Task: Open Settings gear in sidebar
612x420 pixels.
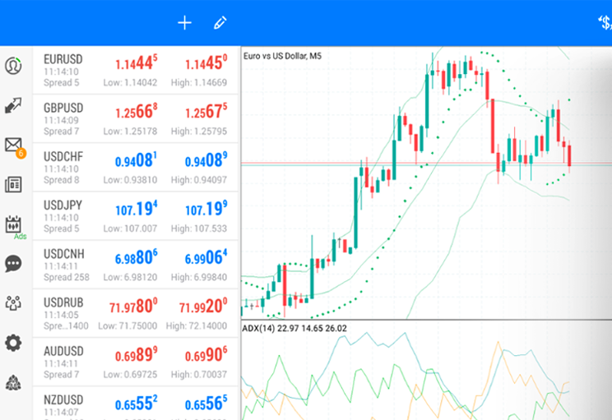Action: (x=13, y=343)
